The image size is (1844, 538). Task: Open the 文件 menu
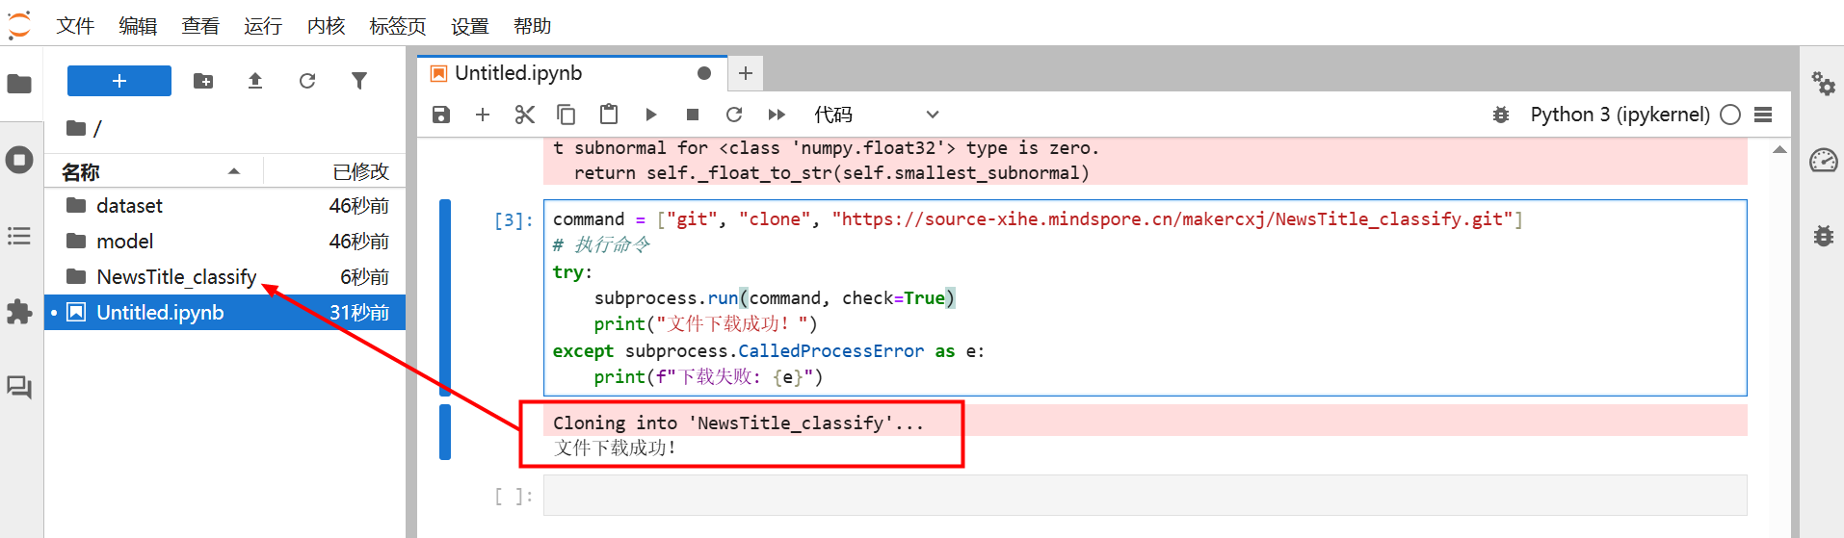click(x=75, y=26)
